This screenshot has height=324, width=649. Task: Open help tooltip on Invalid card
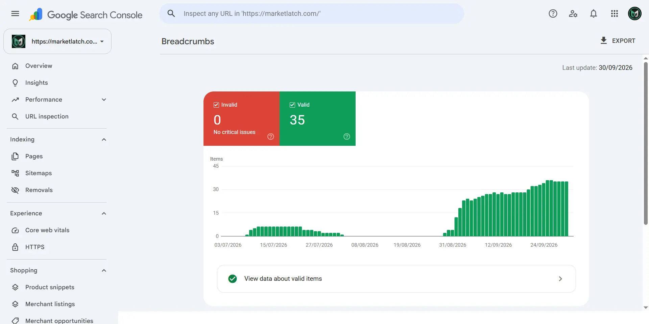click(271, 136)
